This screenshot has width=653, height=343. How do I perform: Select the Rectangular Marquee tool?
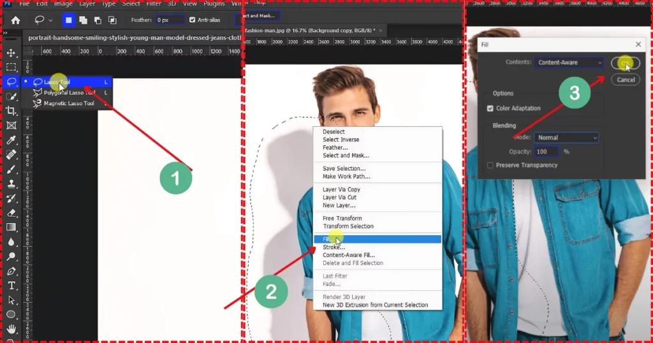(x=11, y=67)
